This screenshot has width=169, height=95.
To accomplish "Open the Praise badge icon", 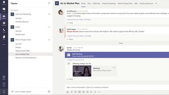I will point(95,92).
